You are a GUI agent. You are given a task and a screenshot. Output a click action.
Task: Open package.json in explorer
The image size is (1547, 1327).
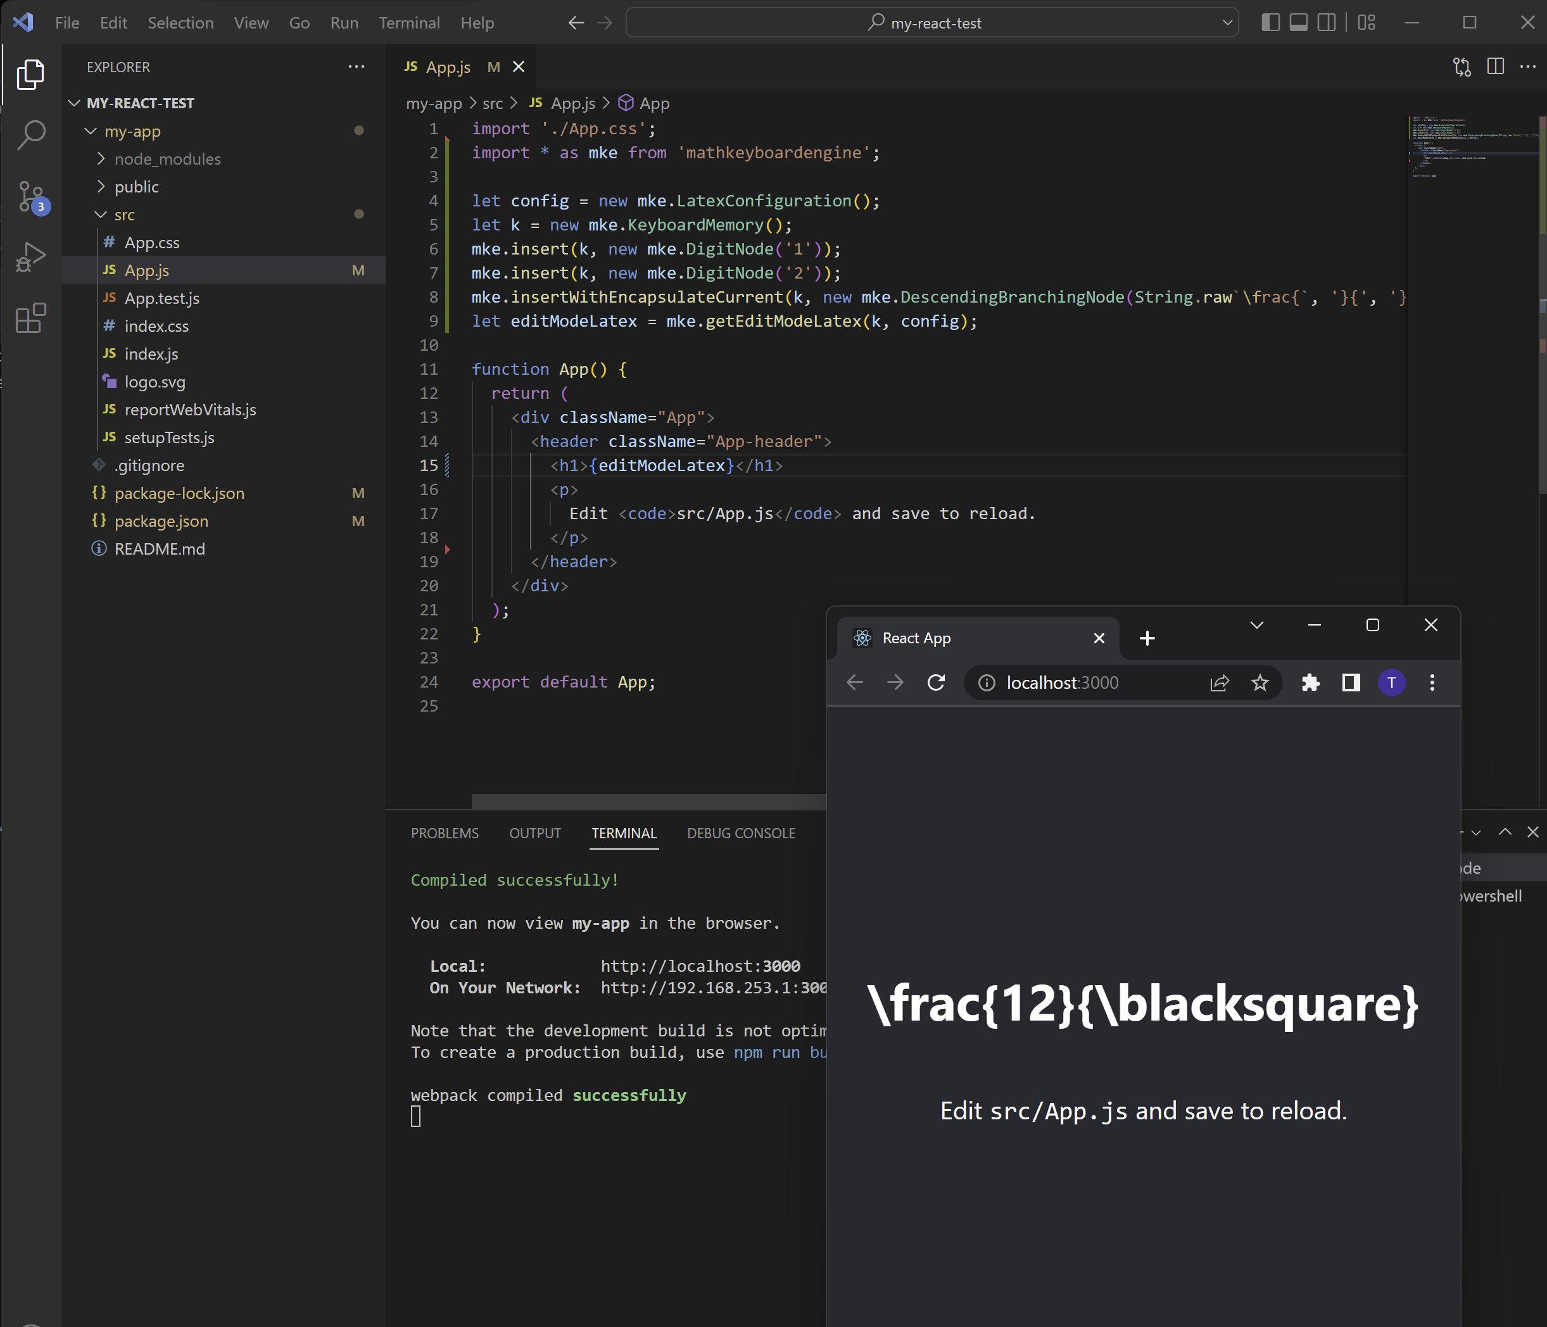click(x=161, y=521)
